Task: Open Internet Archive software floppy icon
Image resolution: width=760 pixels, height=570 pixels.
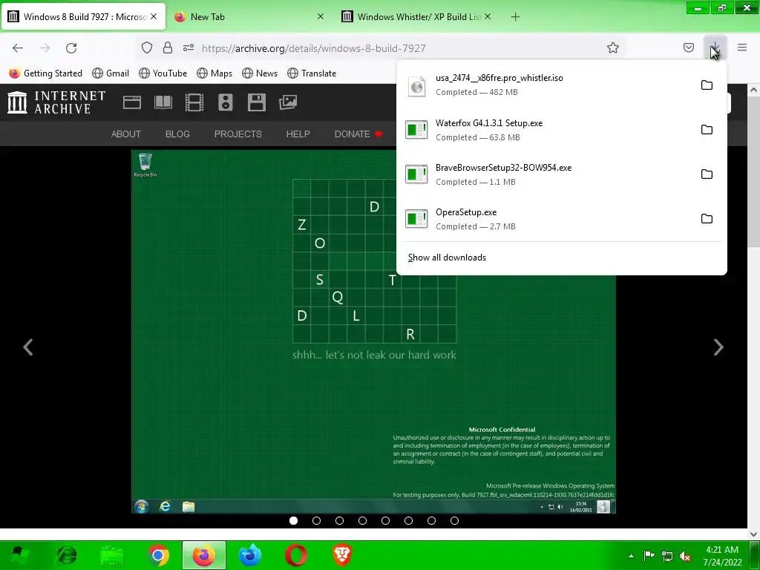Action: tap(256, 102)
